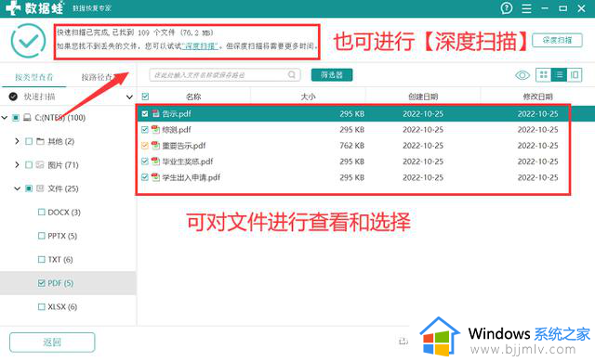Select the 重要告示.pdf file name
Viewport: 595px width, 362px height.
tap(184, 146)
